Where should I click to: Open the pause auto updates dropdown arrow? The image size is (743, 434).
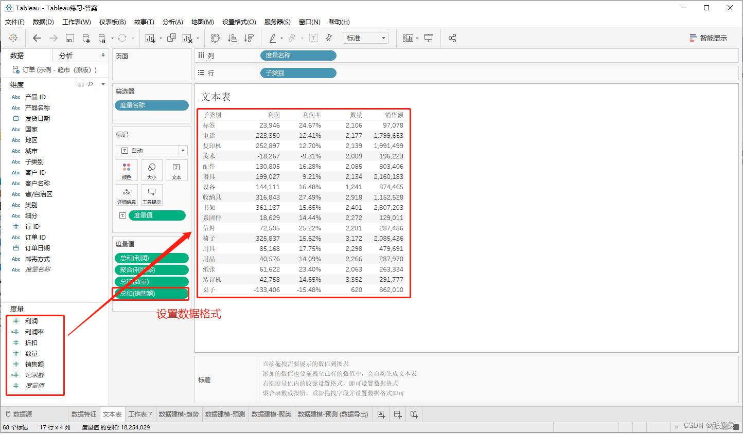pos(112,38)
